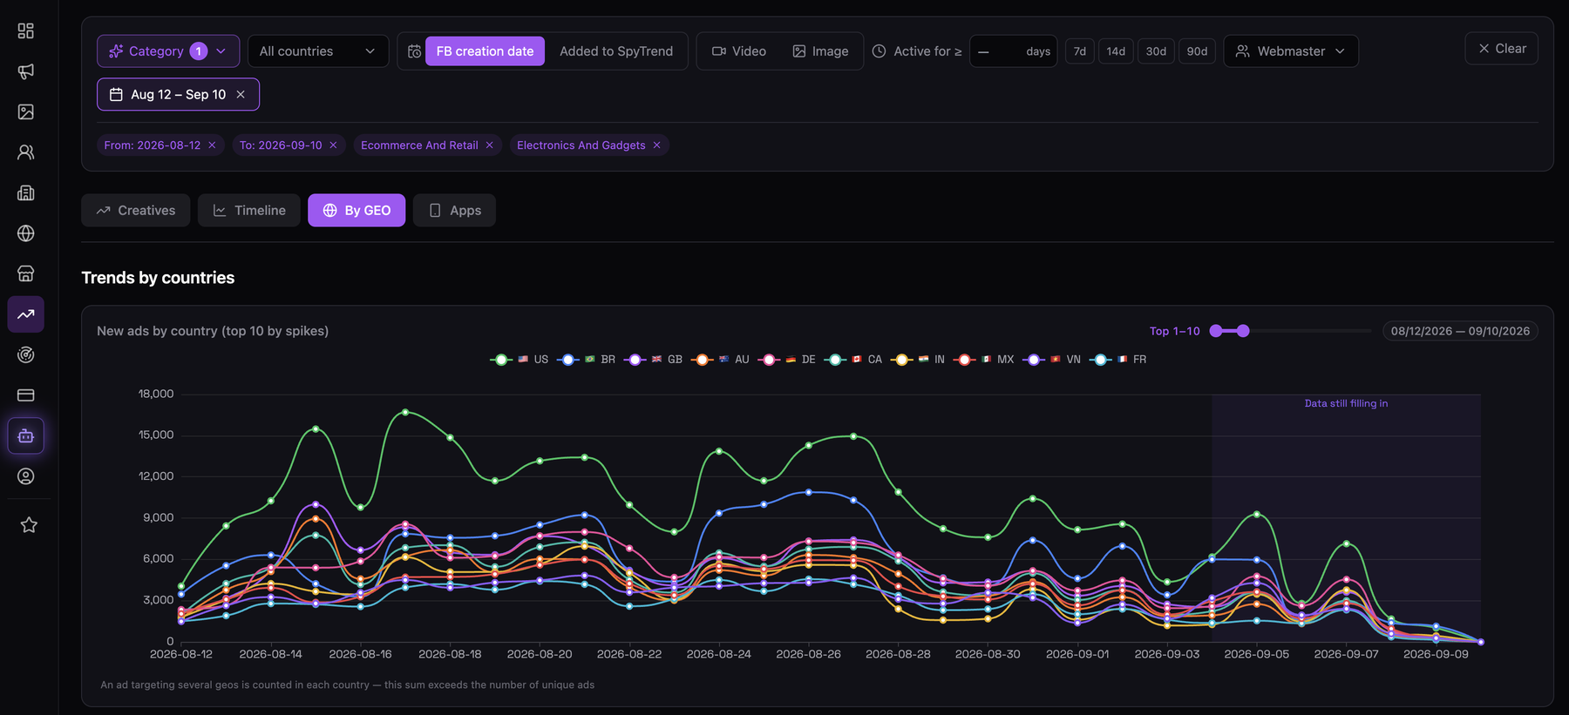This screenshot has width=1569, height=715.
Task: Select the By GEO tab
Action: pos(357,211)
